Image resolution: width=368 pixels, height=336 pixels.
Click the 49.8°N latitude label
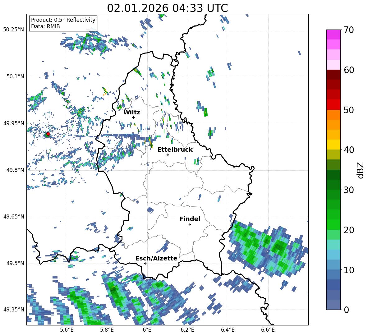point(15,170)
